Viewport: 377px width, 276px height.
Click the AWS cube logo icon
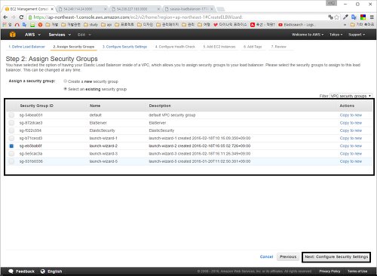coord(13,35)
